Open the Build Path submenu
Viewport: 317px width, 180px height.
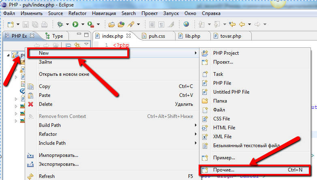coord(112,125)
